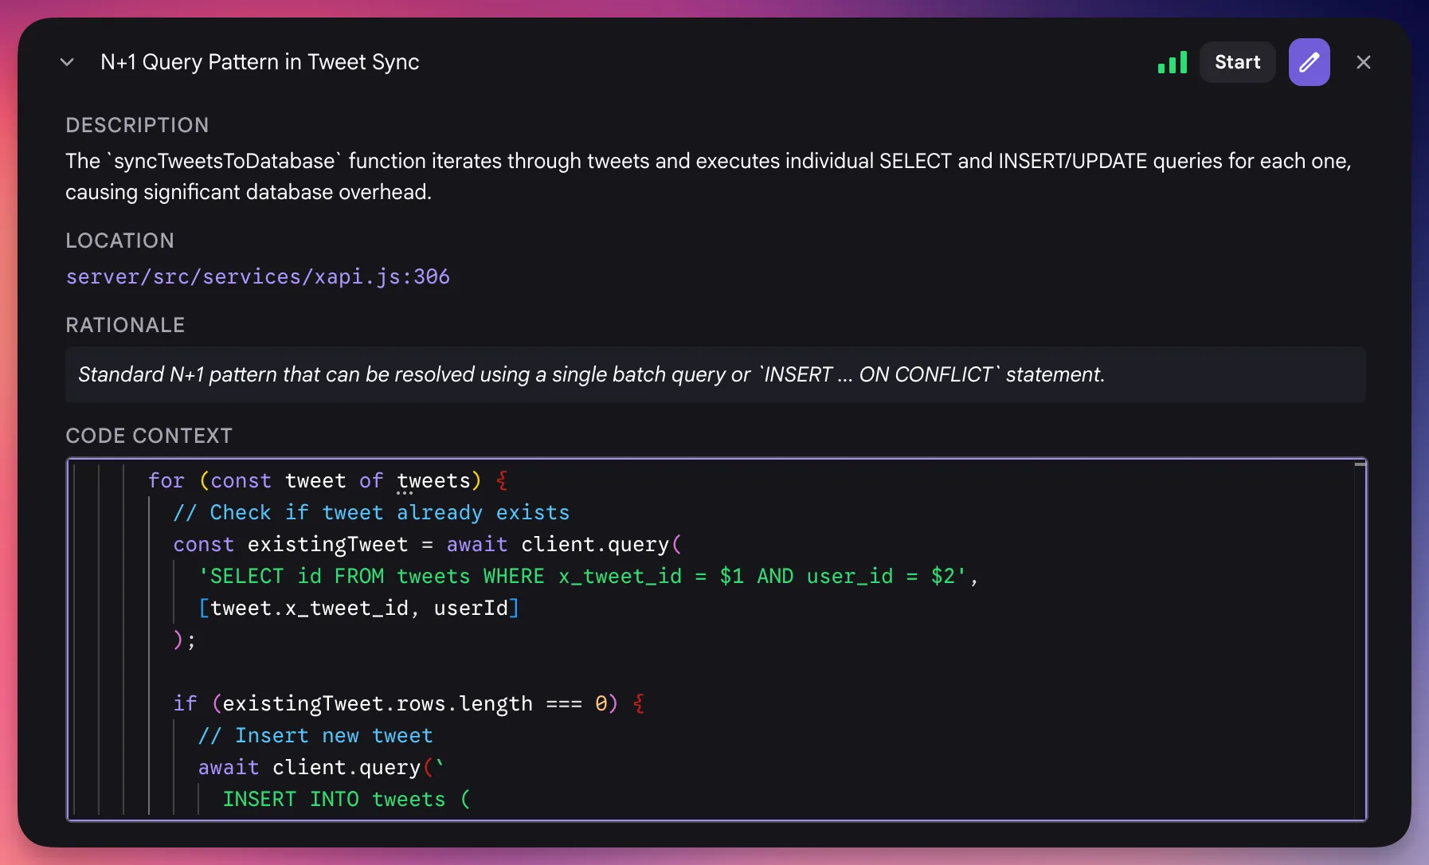Click the existingTweet variable declaration
Image resolution: width=1429 pixels, height=865 pixels.
coord(327,544)
